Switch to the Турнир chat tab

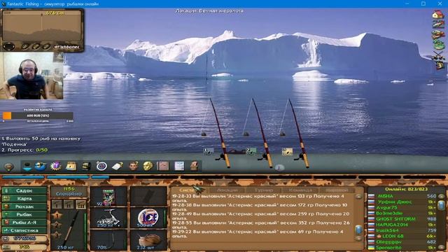[264, 190]
